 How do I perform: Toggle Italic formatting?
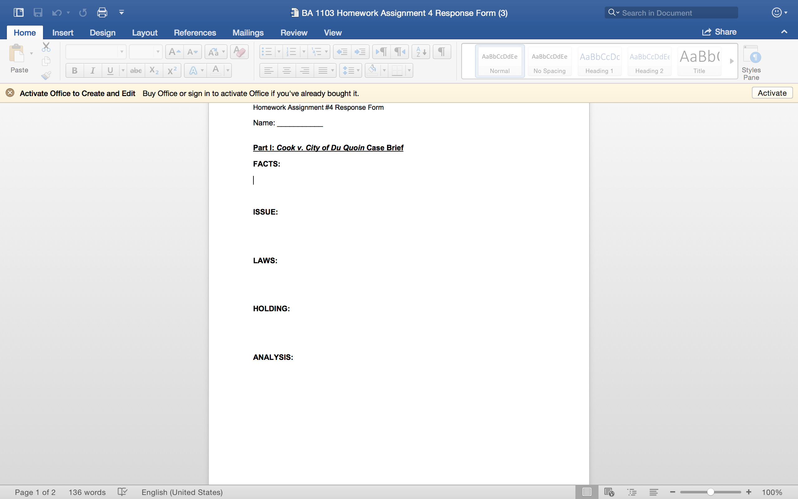[93, 70]
